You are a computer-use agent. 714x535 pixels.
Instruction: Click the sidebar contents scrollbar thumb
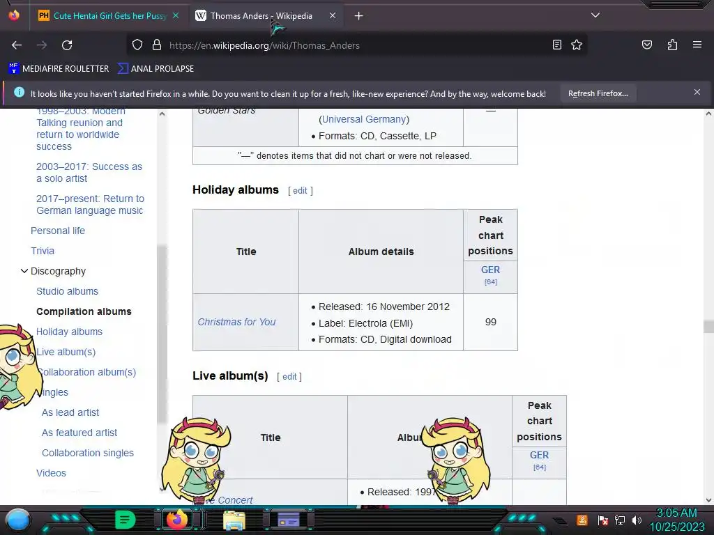(162, 334)
